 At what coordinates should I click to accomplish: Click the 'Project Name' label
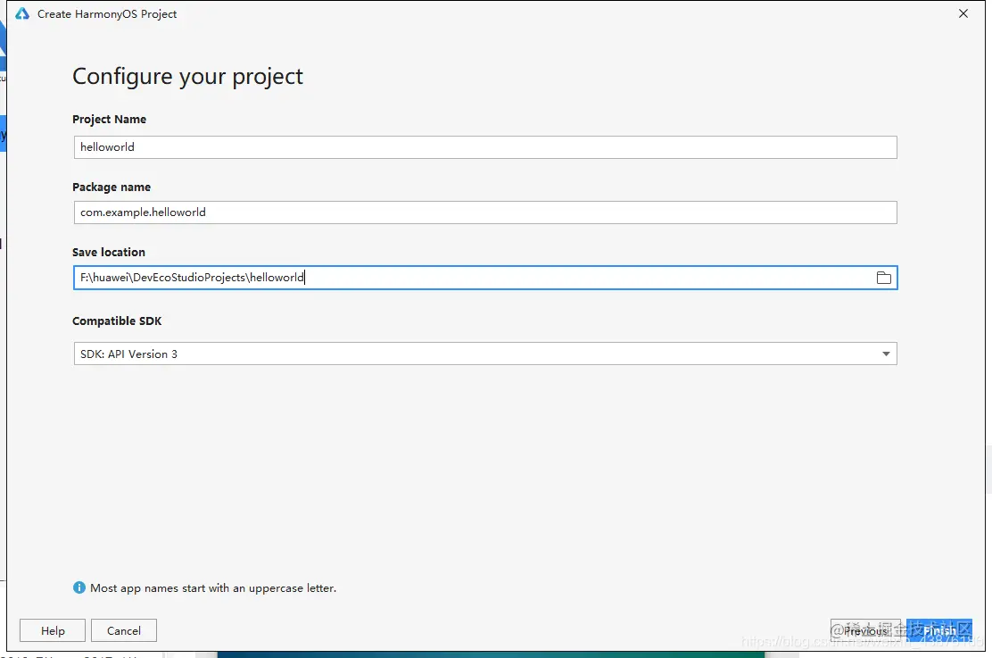click(x=110, y=120)
